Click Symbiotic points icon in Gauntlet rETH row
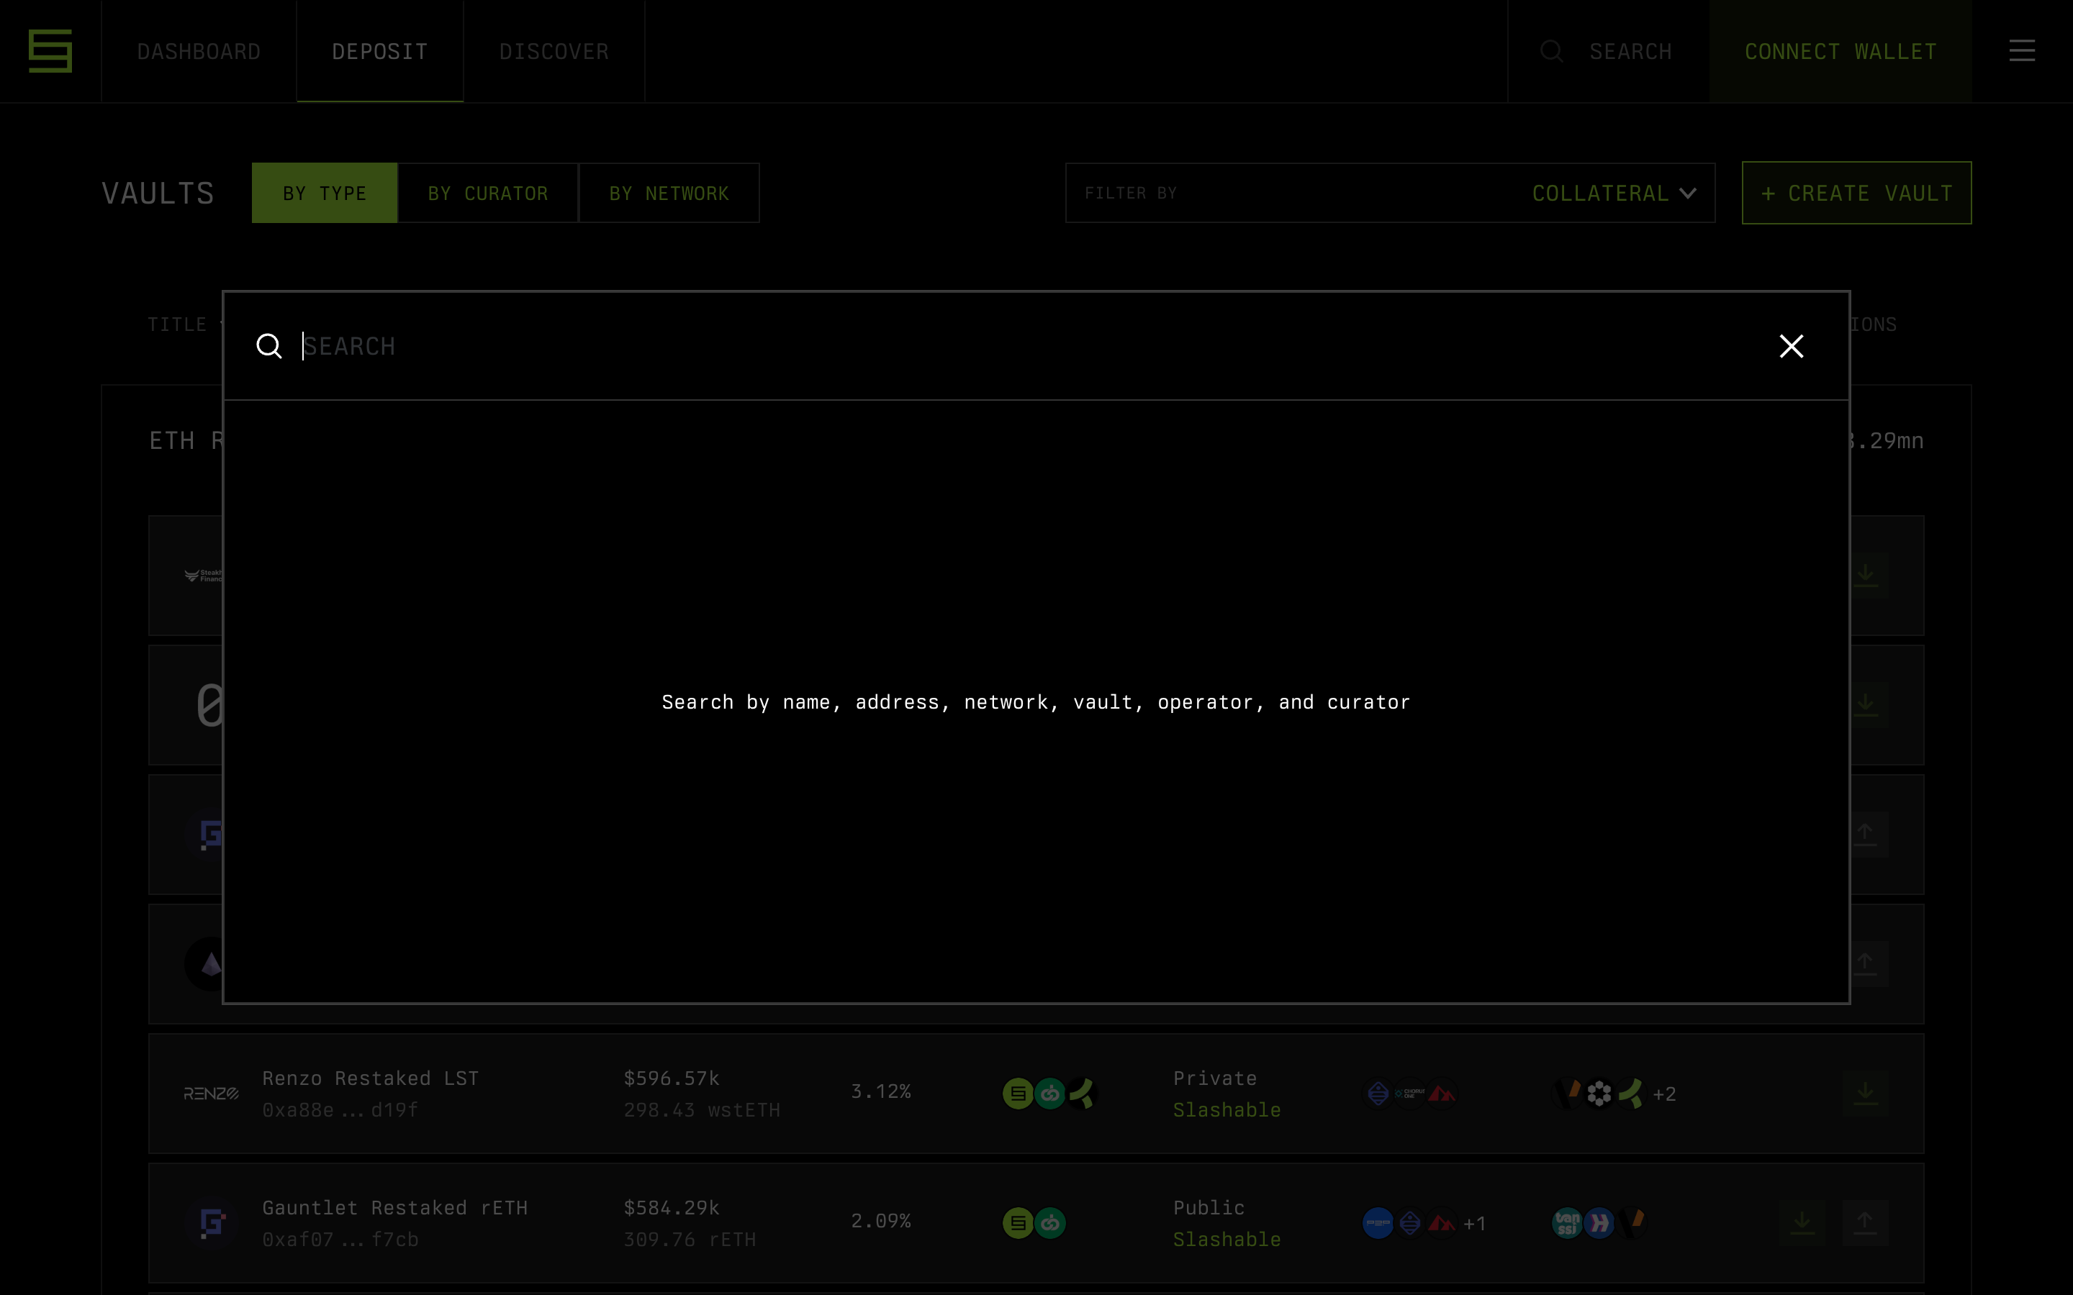This screenshot has width=2073, height=1295. 1018,1223
